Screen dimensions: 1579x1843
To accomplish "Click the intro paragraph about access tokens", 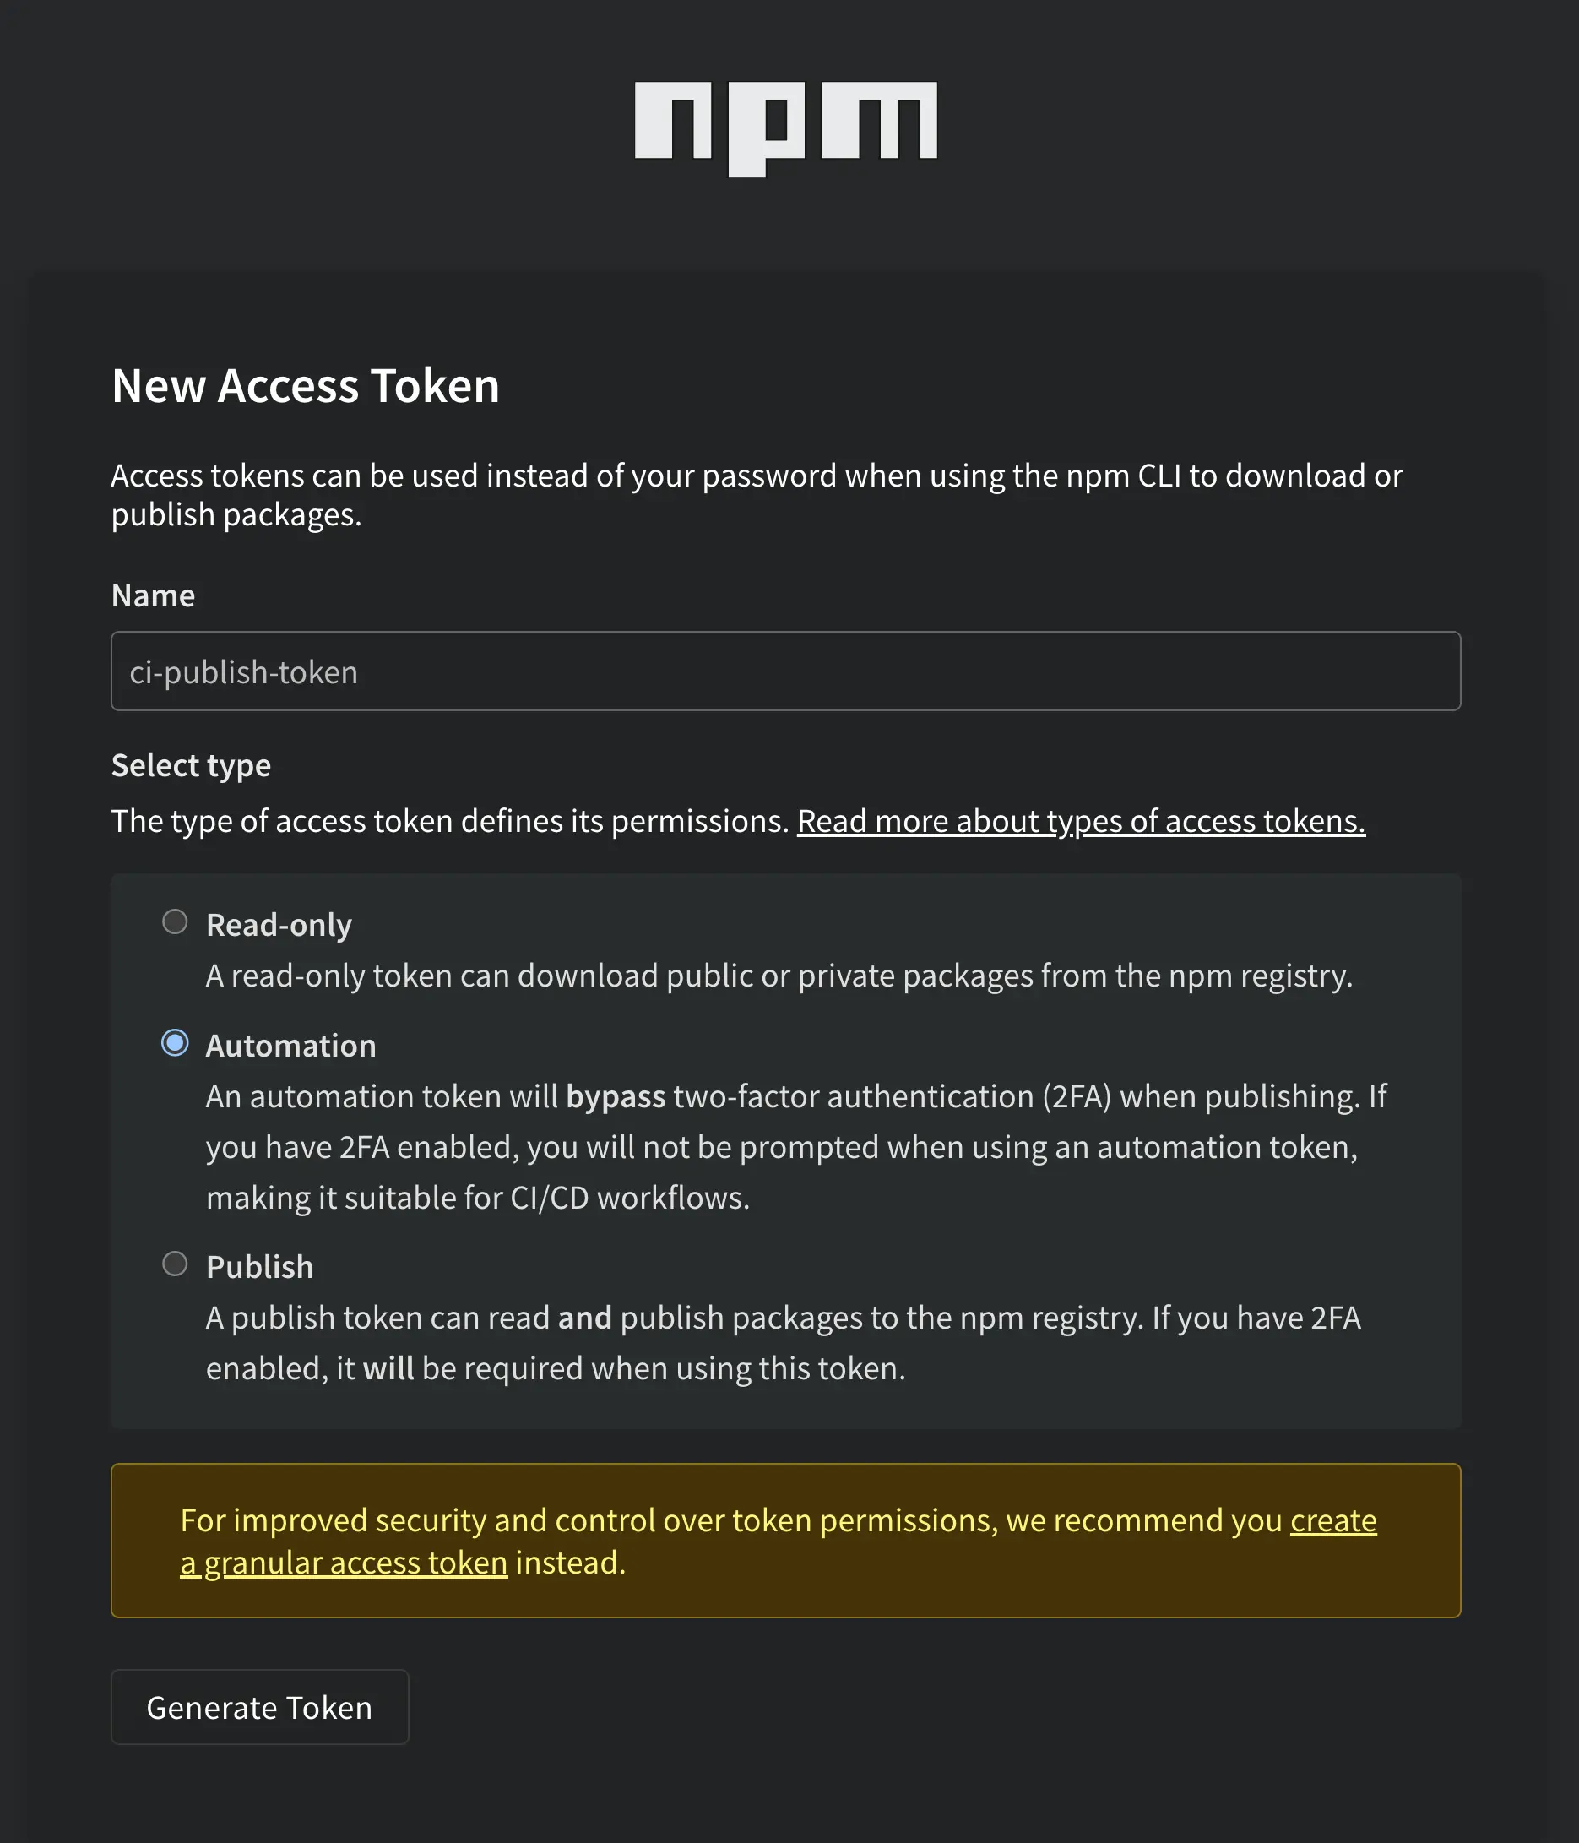I will [x=756, y=495].
